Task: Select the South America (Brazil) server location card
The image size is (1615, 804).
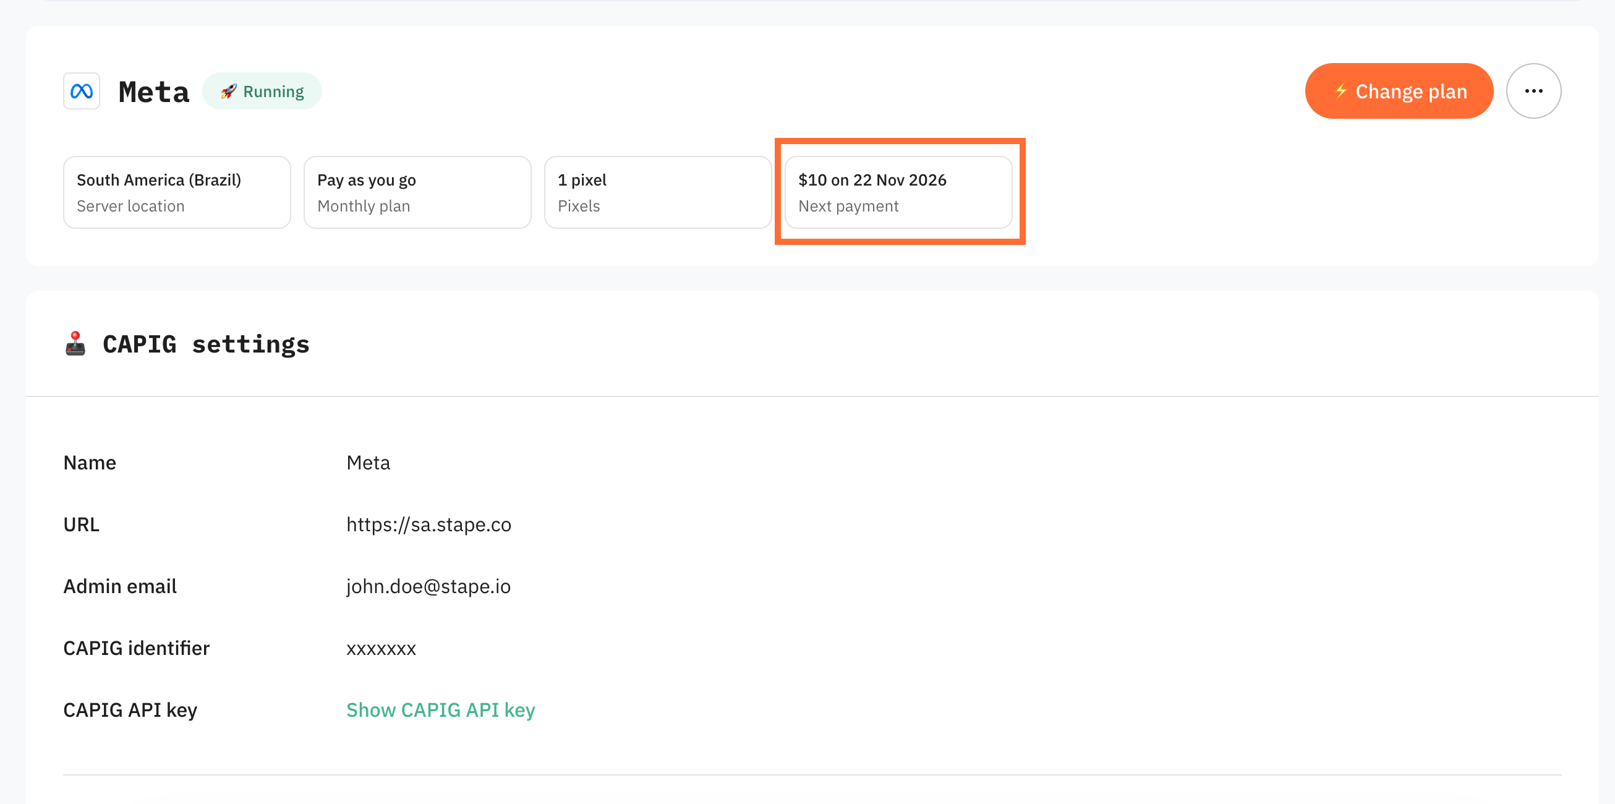Action: tap(177, 192)
